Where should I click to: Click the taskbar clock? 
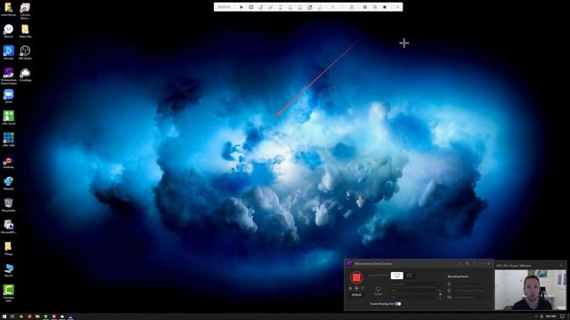[550, 316]
